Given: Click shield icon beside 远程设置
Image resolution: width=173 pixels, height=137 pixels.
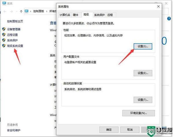Looking at the screenshot, I should (x=4, y=35).
